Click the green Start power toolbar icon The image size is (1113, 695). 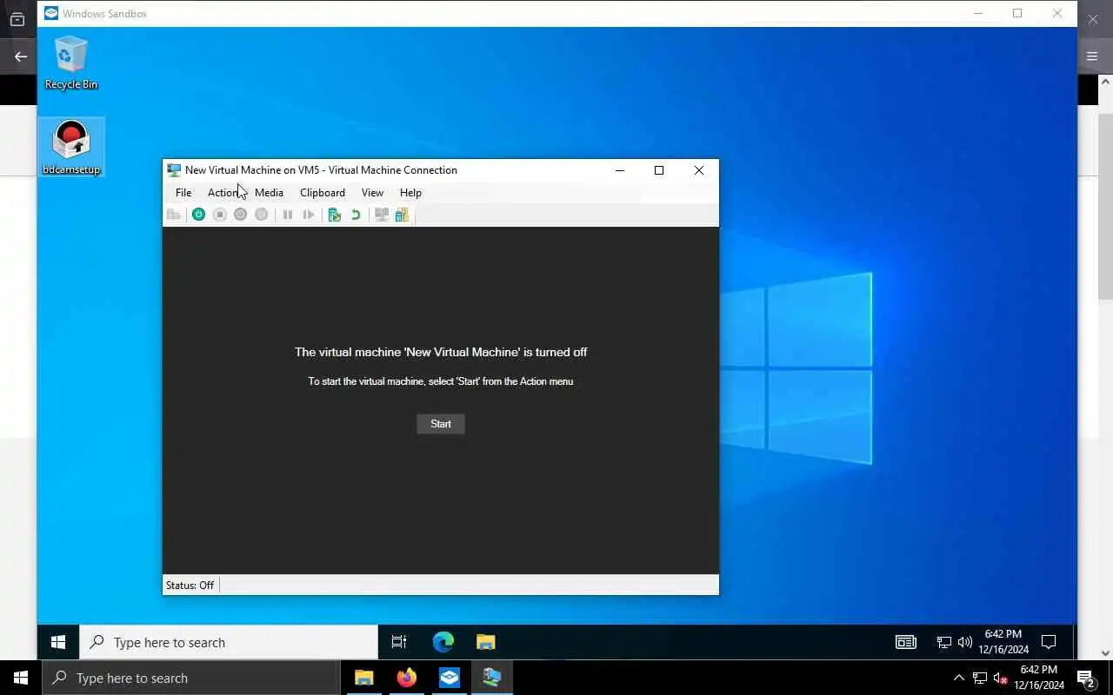198,215
